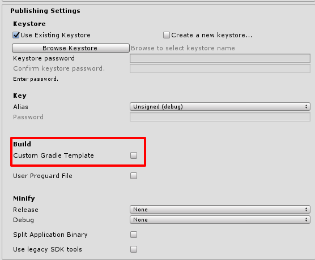
Task: Enable Custom Gradle Template checkbox
Action: tap(134, 155)
